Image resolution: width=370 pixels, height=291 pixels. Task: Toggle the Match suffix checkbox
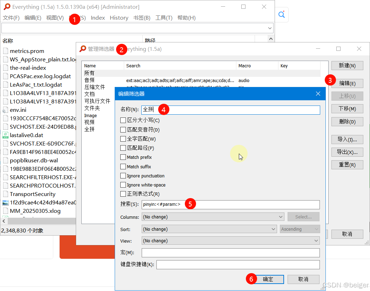point(123,167)
